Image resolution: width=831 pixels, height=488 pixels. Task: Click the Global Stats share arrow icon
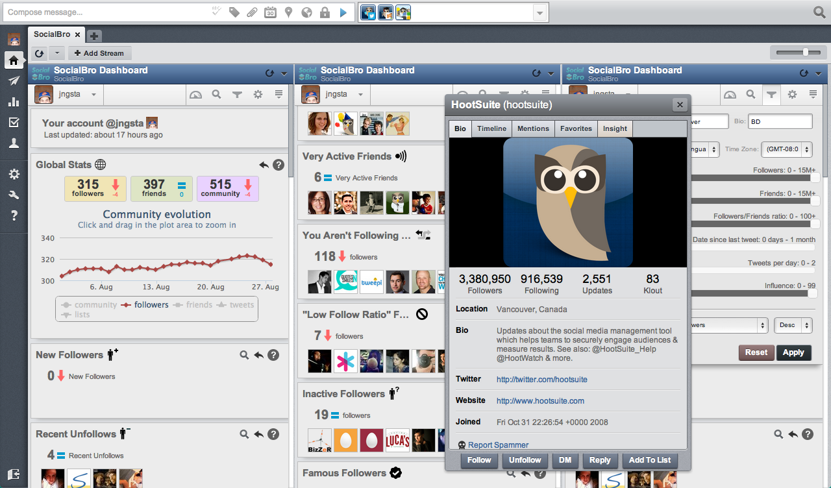coord(264,165)
